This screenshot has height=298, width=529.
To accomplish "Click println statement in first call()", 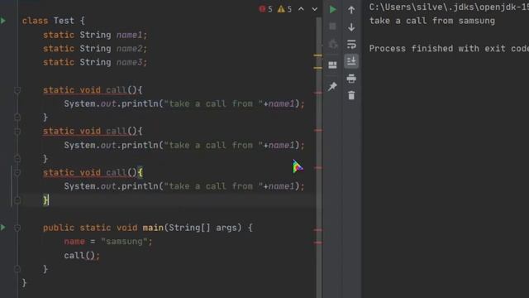I will pos(184,103).
